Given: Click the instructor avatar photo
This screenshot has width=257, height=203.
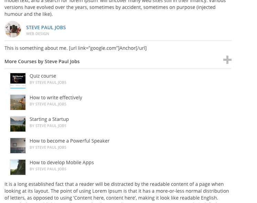Looking at the screenshot, I should point(13,29).
